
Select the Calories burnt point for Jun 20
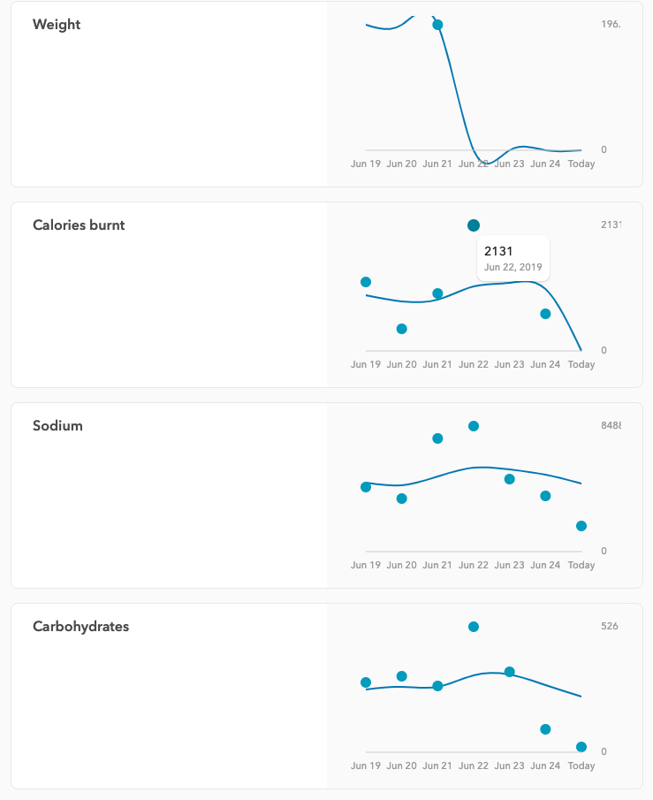(x=402, y=329)
